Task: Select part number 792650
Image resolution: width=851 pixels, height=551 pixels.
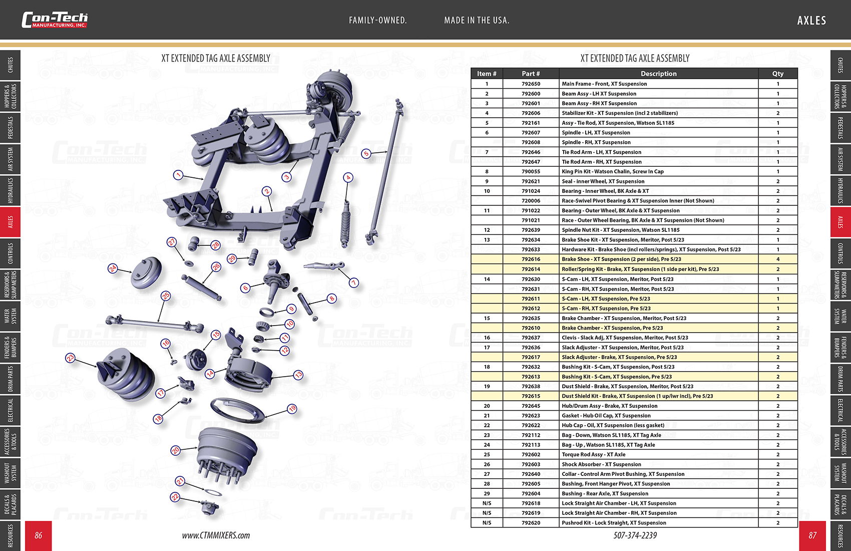Action: (x=531, y=84)
